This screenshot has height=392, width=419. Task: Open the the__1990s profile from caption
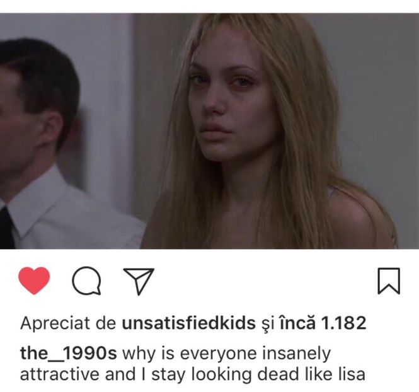[69, 354]
